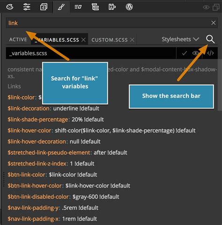This screenshot has height=225, width=222.
Task: Close the CUSTOM.SCSS tab
Action: 132,40
